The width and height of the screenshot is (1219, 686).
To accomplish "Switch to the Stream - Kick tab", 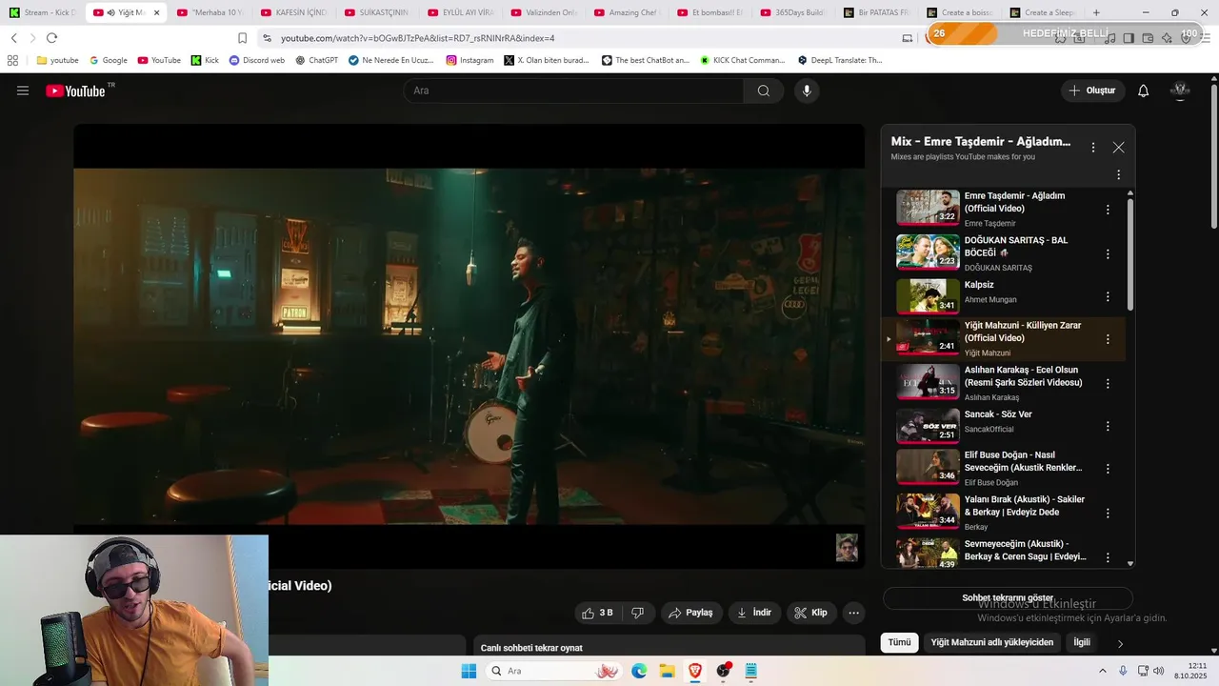I will (41, 12).
